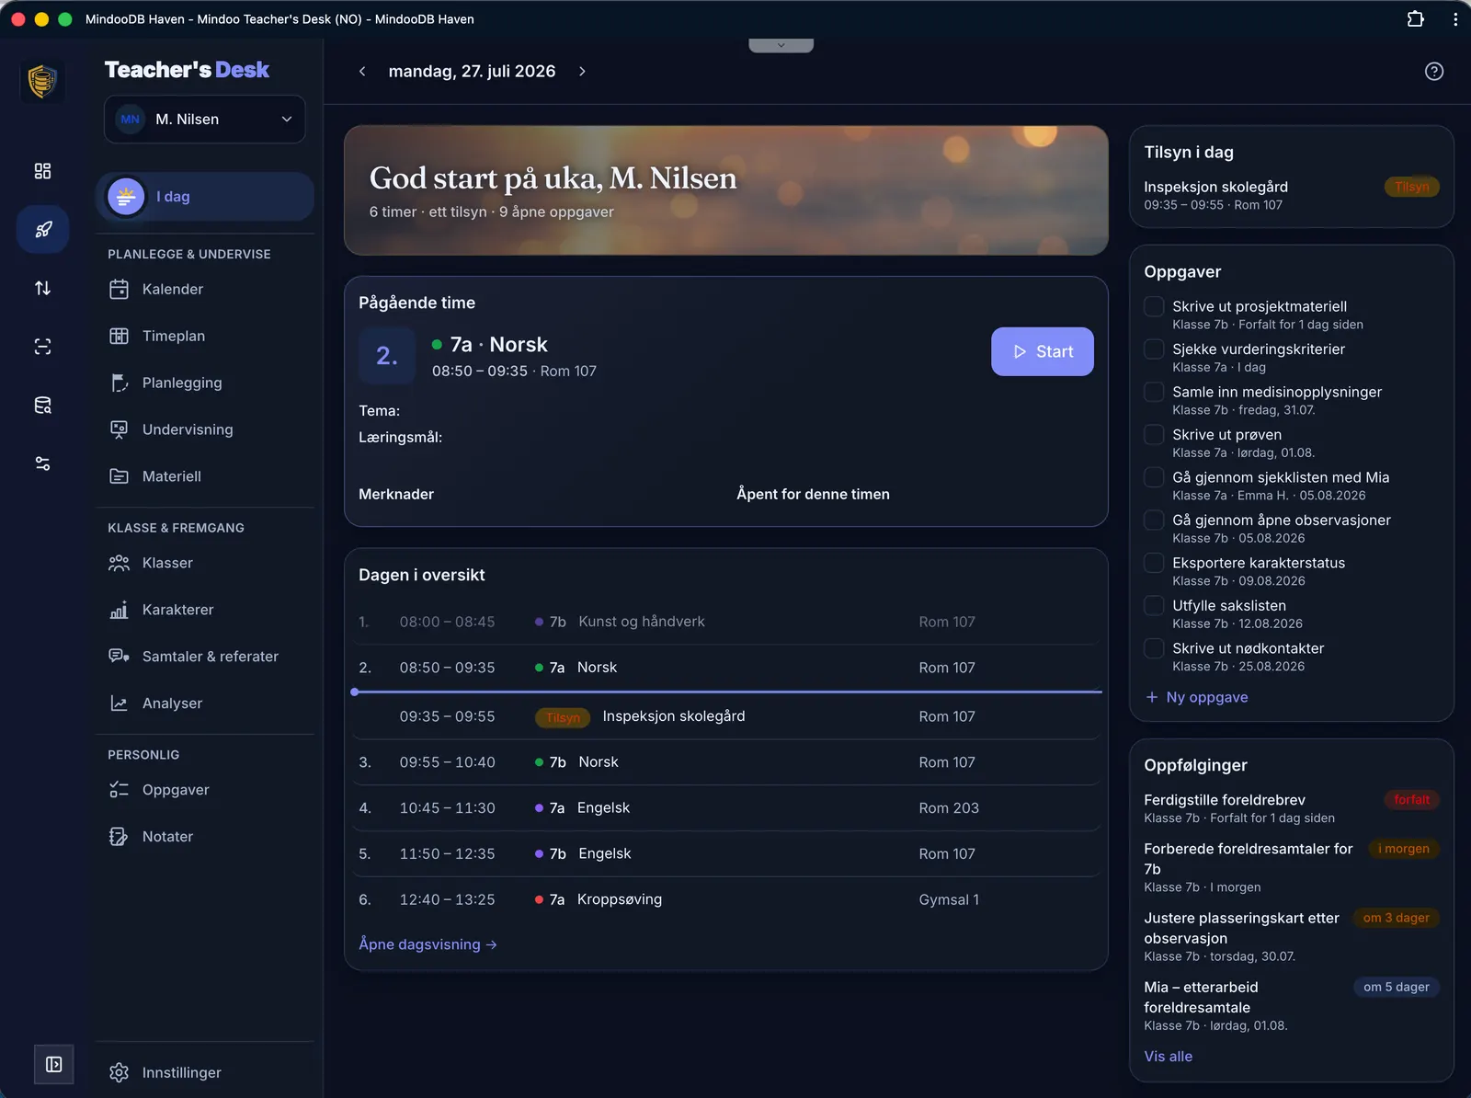
Task: Click the Kalender calendar icon
Action: pyautogui.click(x=119, y=290)
